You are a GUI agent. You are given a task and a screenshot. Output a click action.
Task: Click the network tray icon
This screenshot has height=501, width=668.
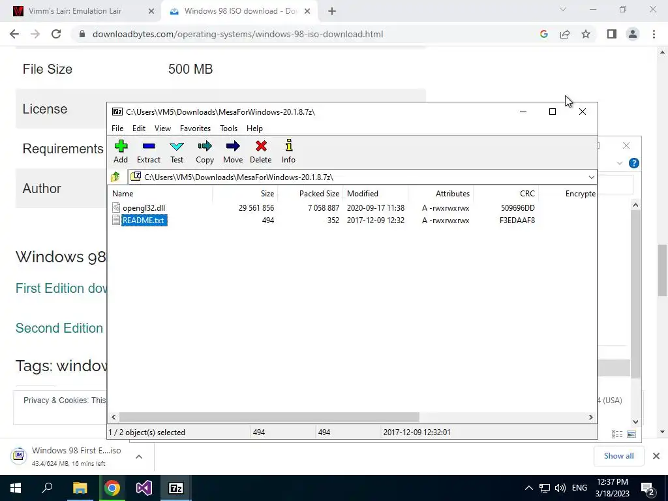[545, 488]
